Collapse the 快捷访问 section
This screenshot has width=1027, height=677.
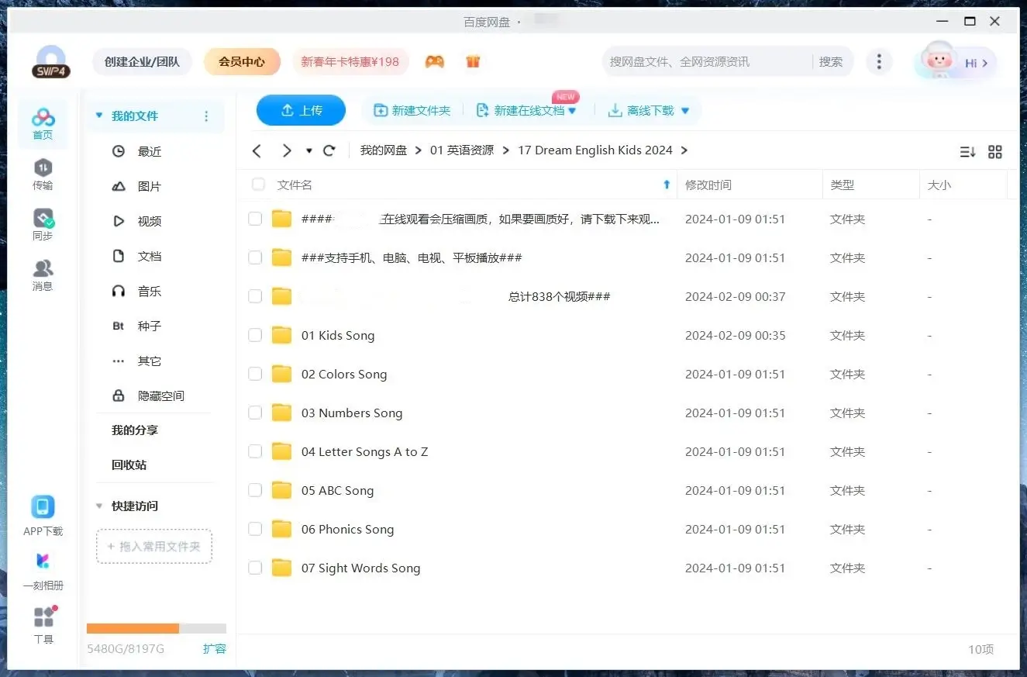click(x=99, y=506)
